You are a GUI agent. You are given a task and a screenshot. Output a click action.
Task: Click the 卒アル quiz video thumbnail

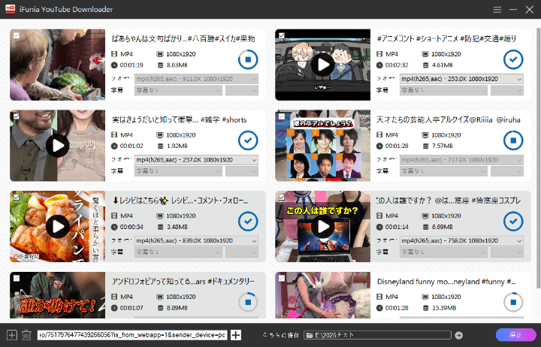322,146
